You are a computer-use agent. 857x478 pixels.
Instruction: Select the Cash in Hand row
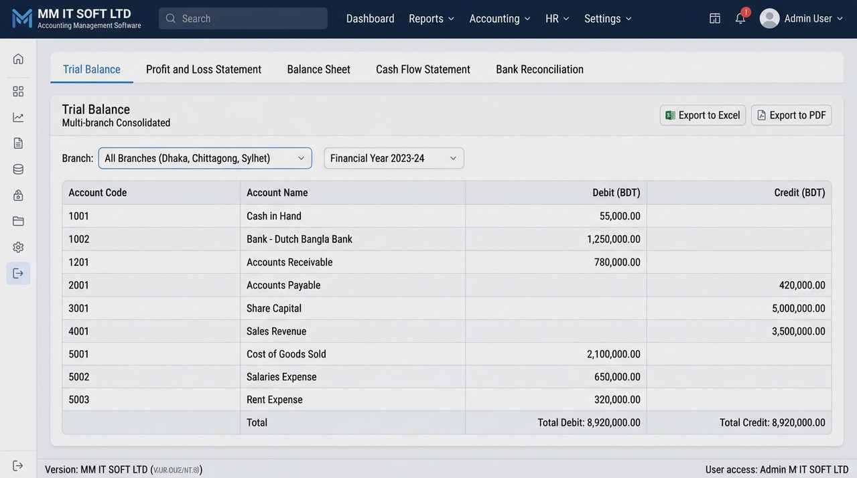pyautogui.click(x=447, y=216)
